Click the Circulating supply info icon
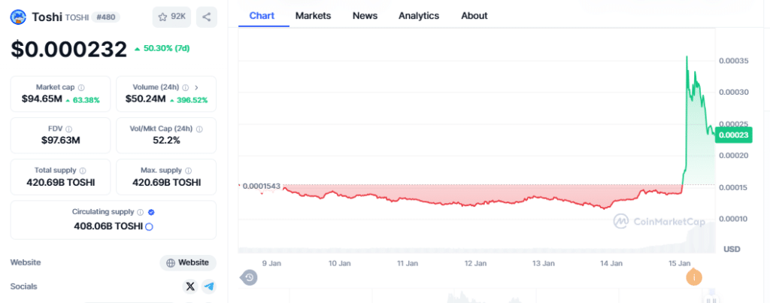The height and width of the screenshot is (303, 770). pos(140,212)
